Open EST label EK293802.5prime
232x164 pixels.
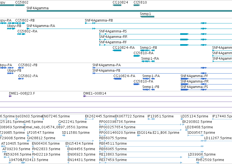pos(197,122)
